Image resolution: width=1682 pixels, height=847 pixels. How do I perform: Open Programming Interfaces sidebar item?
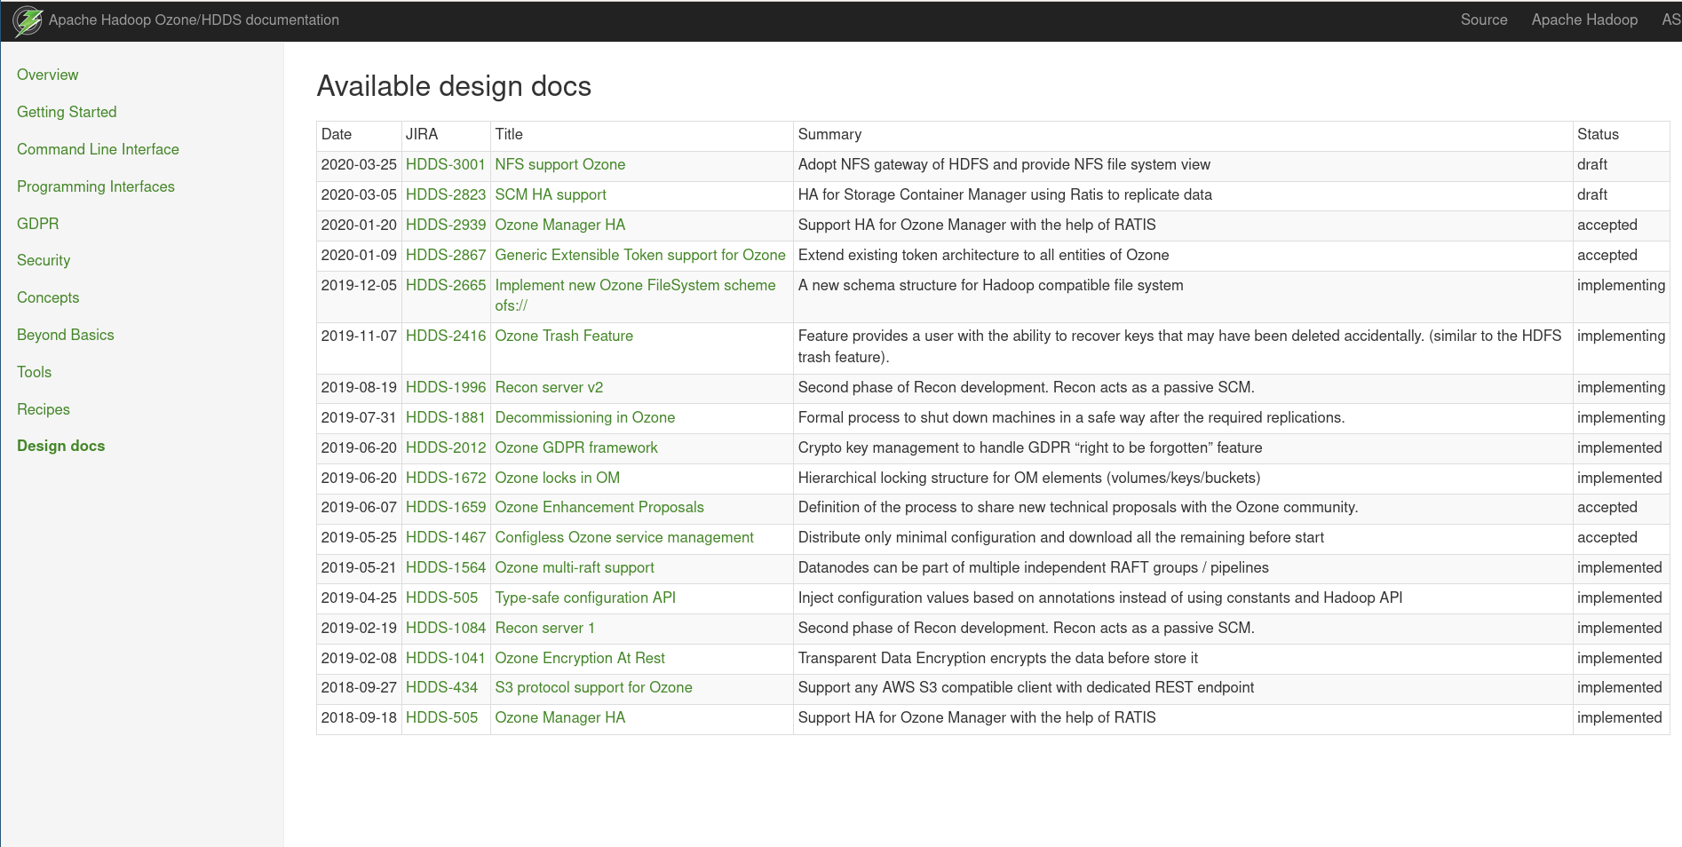(96, 186)
